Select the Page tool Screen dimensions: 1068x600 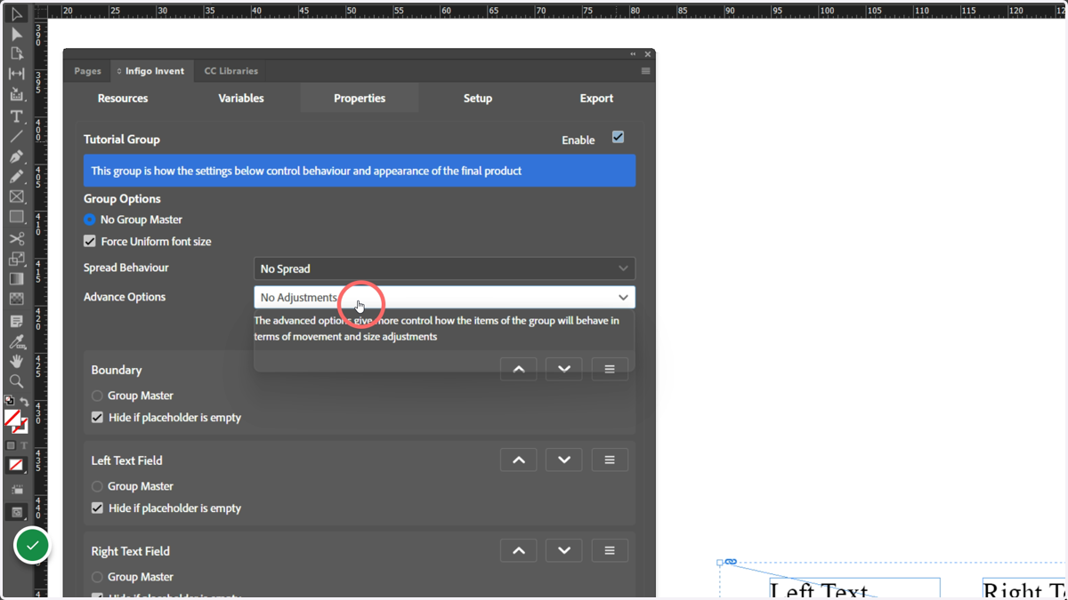[x=16, y=53]
